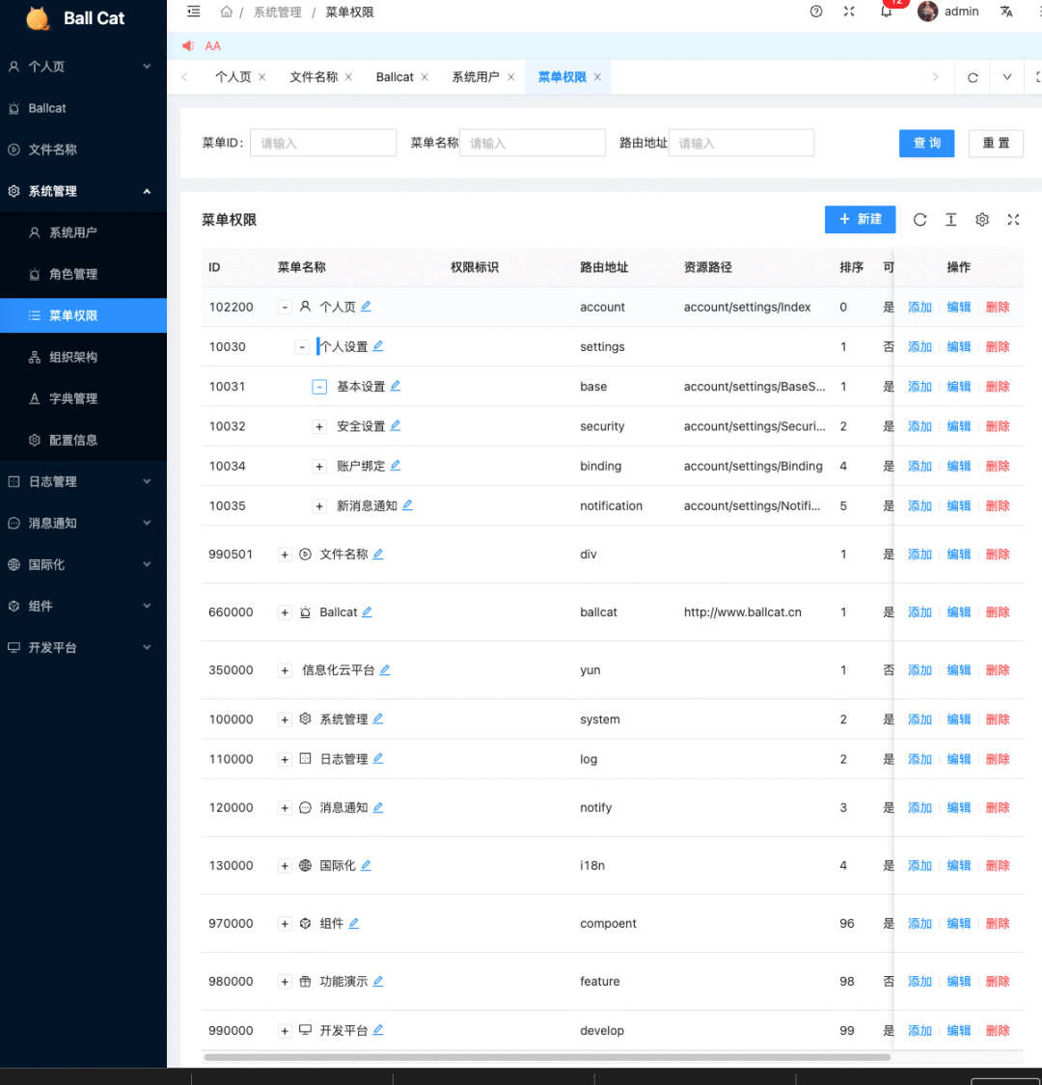Go to home via breadcrumb house icon
The height and width of the screenshot is (1085, 1042).
click(226, 12)
